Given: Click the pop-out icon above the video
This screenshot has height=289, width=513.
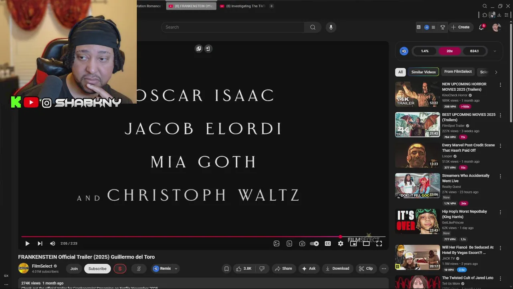Looking at the screenshot, I should (x=198, y=49).
